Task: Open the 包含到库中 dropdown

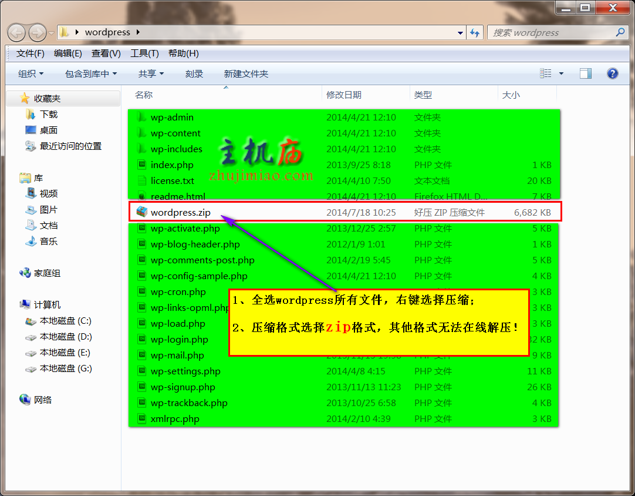Action: click(91, 74)
